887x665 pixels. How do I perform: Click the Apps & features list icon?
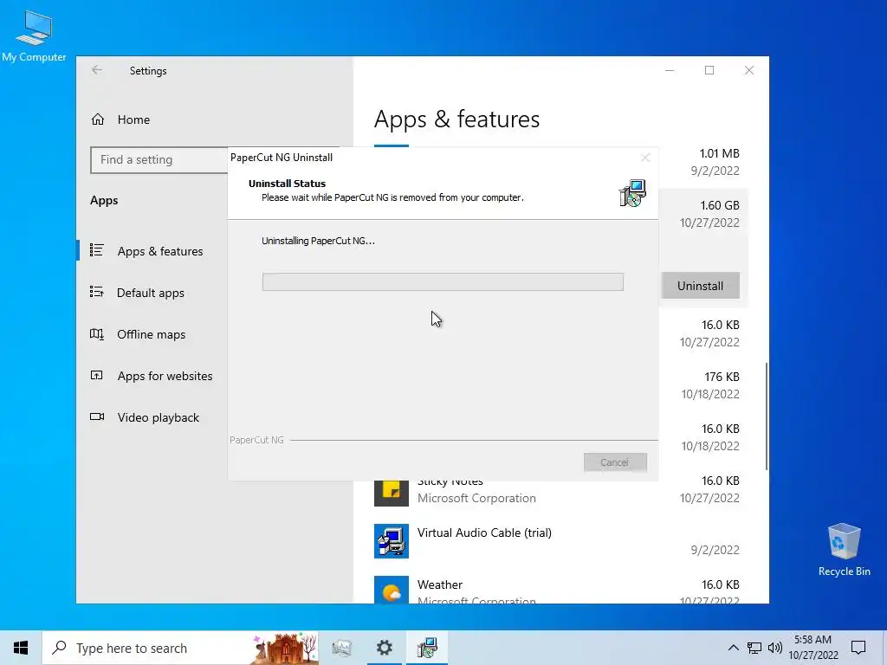point(97,250)
